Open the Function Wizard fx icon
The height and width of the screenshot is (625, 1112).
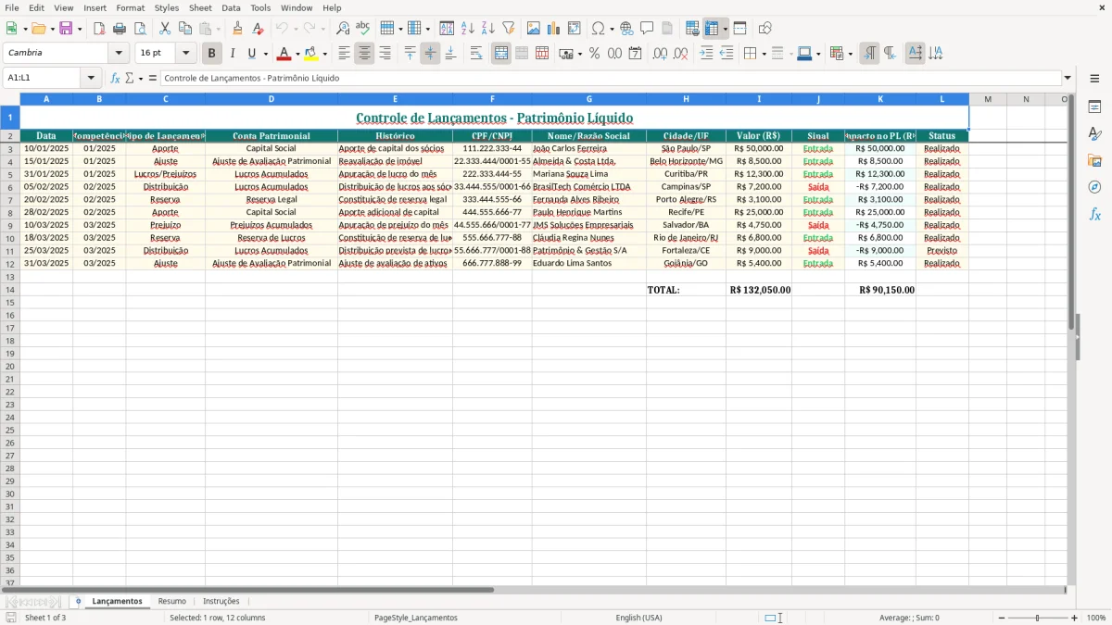click(116, 78)
